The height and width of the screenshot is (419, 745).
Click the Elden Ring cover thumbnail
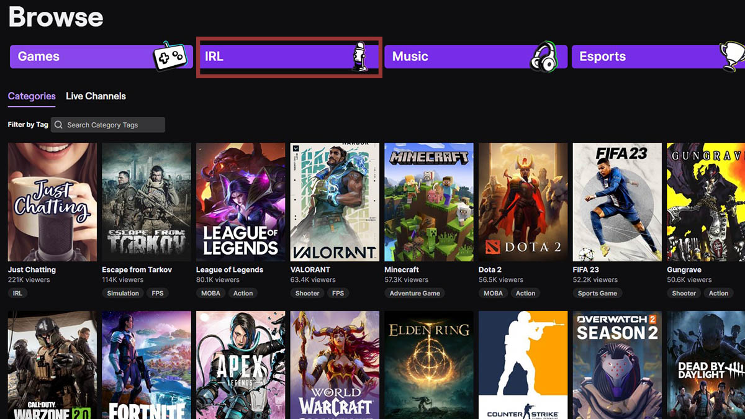pyautogui.click(x=428, y=365)
